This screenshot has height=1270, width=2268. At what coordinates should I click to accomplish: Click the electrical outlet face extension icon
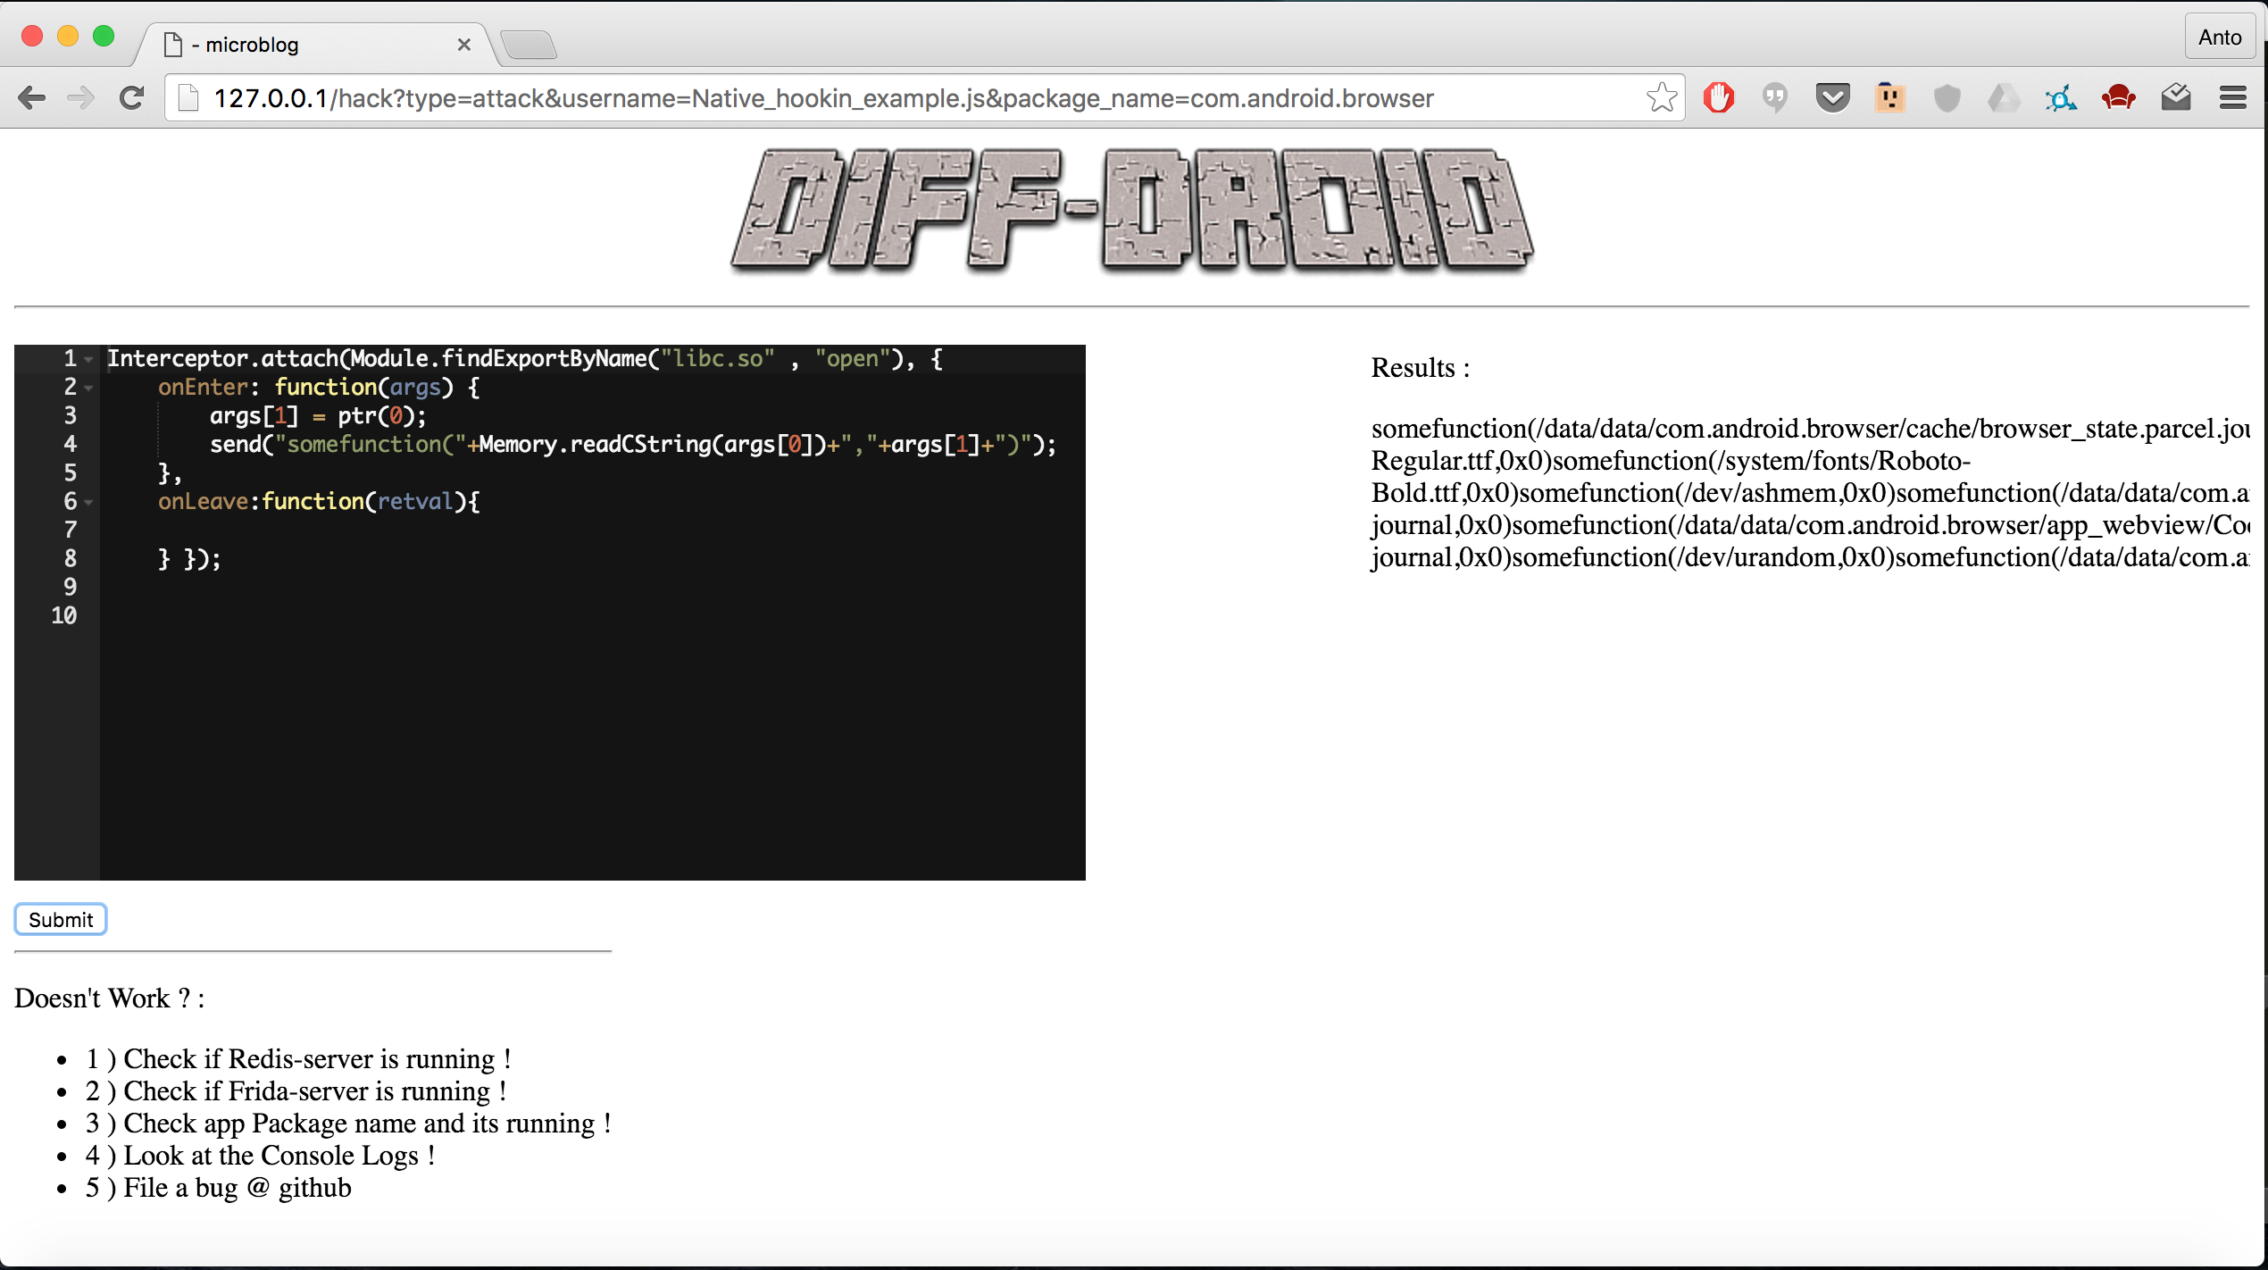pos(1889,97)
